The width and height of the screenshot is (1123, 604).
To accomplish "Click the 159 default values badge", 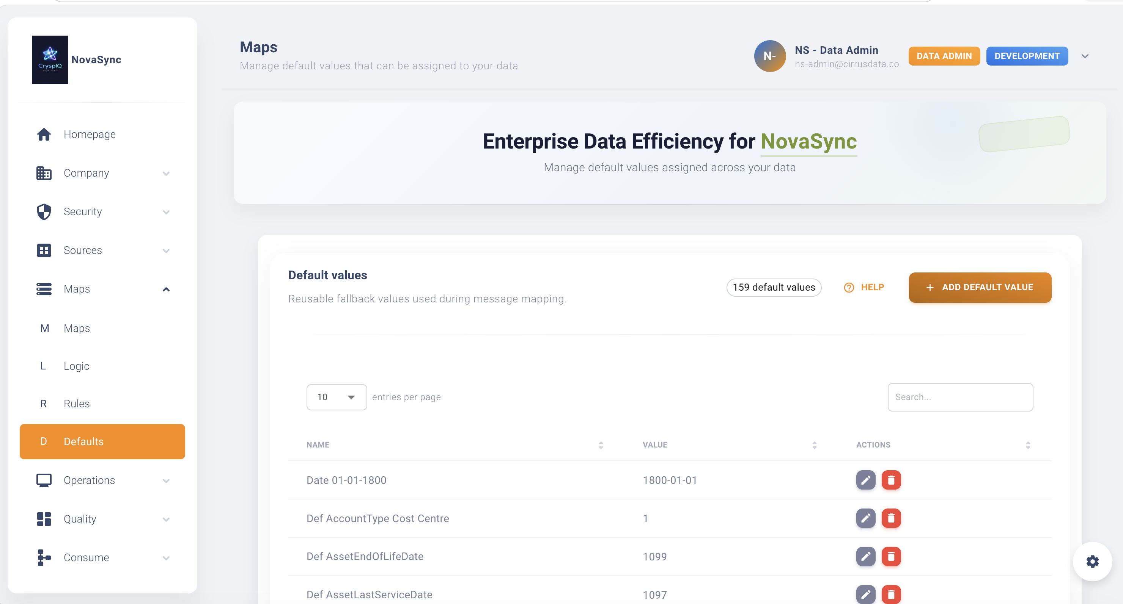I will (x=774, y=288).
